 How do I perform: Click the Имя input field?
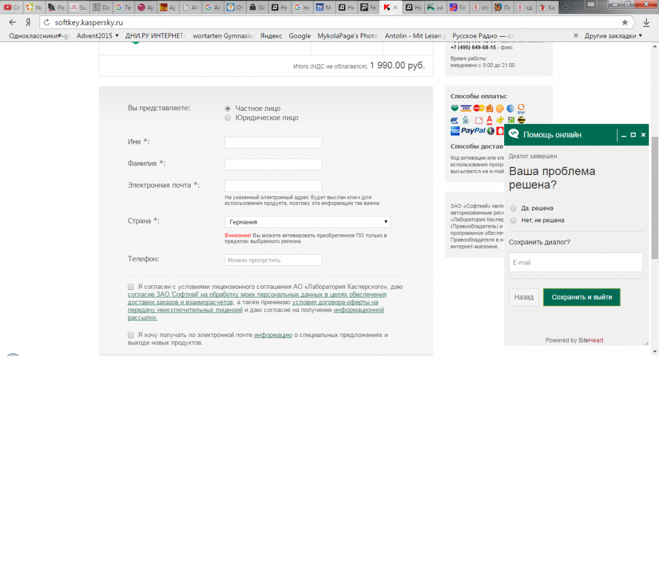click(x=273, y=143)
